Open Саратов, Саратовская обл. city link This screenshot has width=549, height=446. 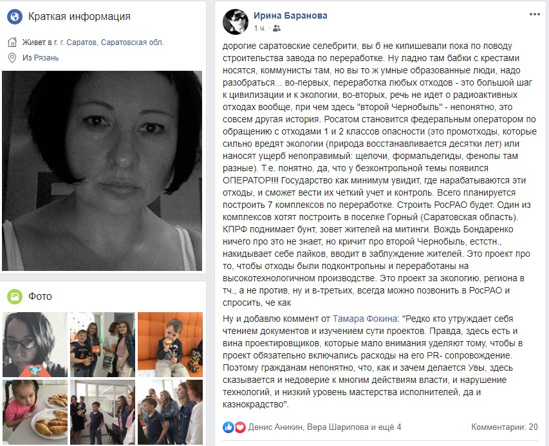point(112,42)
